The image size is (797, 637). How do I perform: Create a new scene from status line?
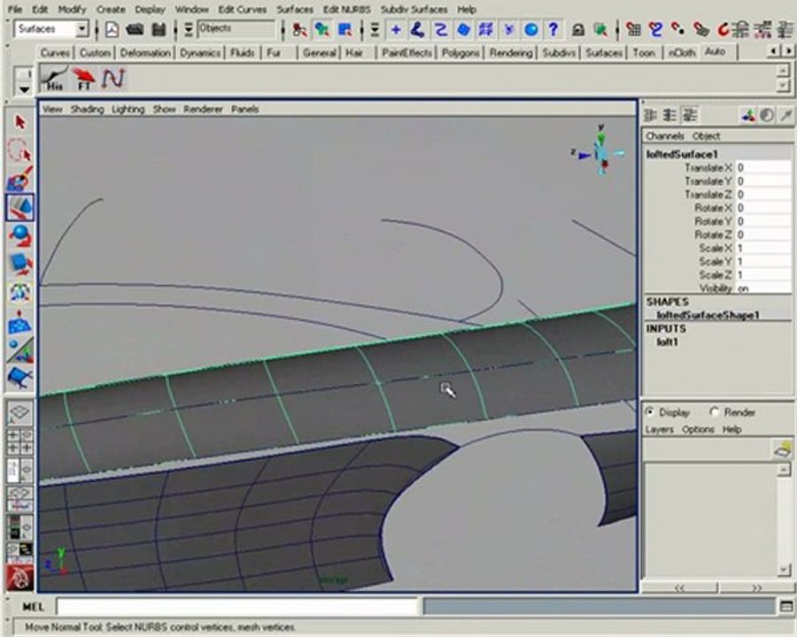click(x=112, y=29)
